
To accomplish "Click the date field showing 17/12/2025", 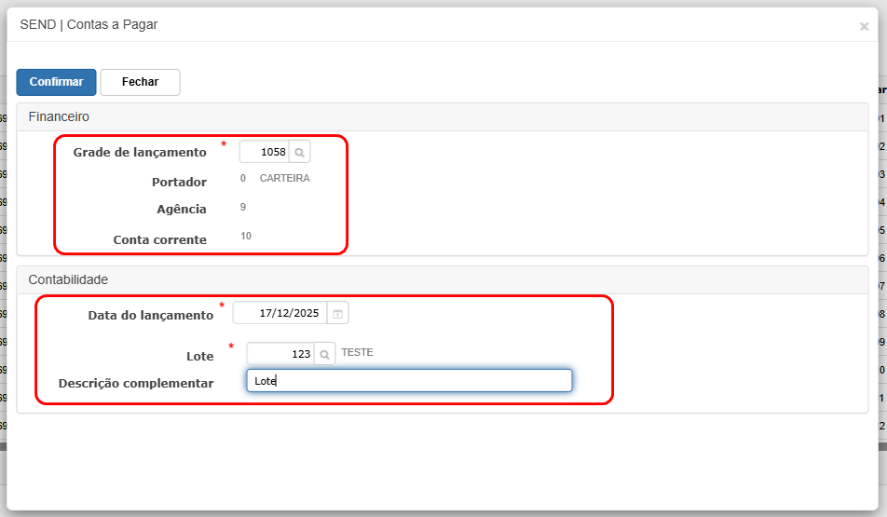I will click(x=280, y=314).
